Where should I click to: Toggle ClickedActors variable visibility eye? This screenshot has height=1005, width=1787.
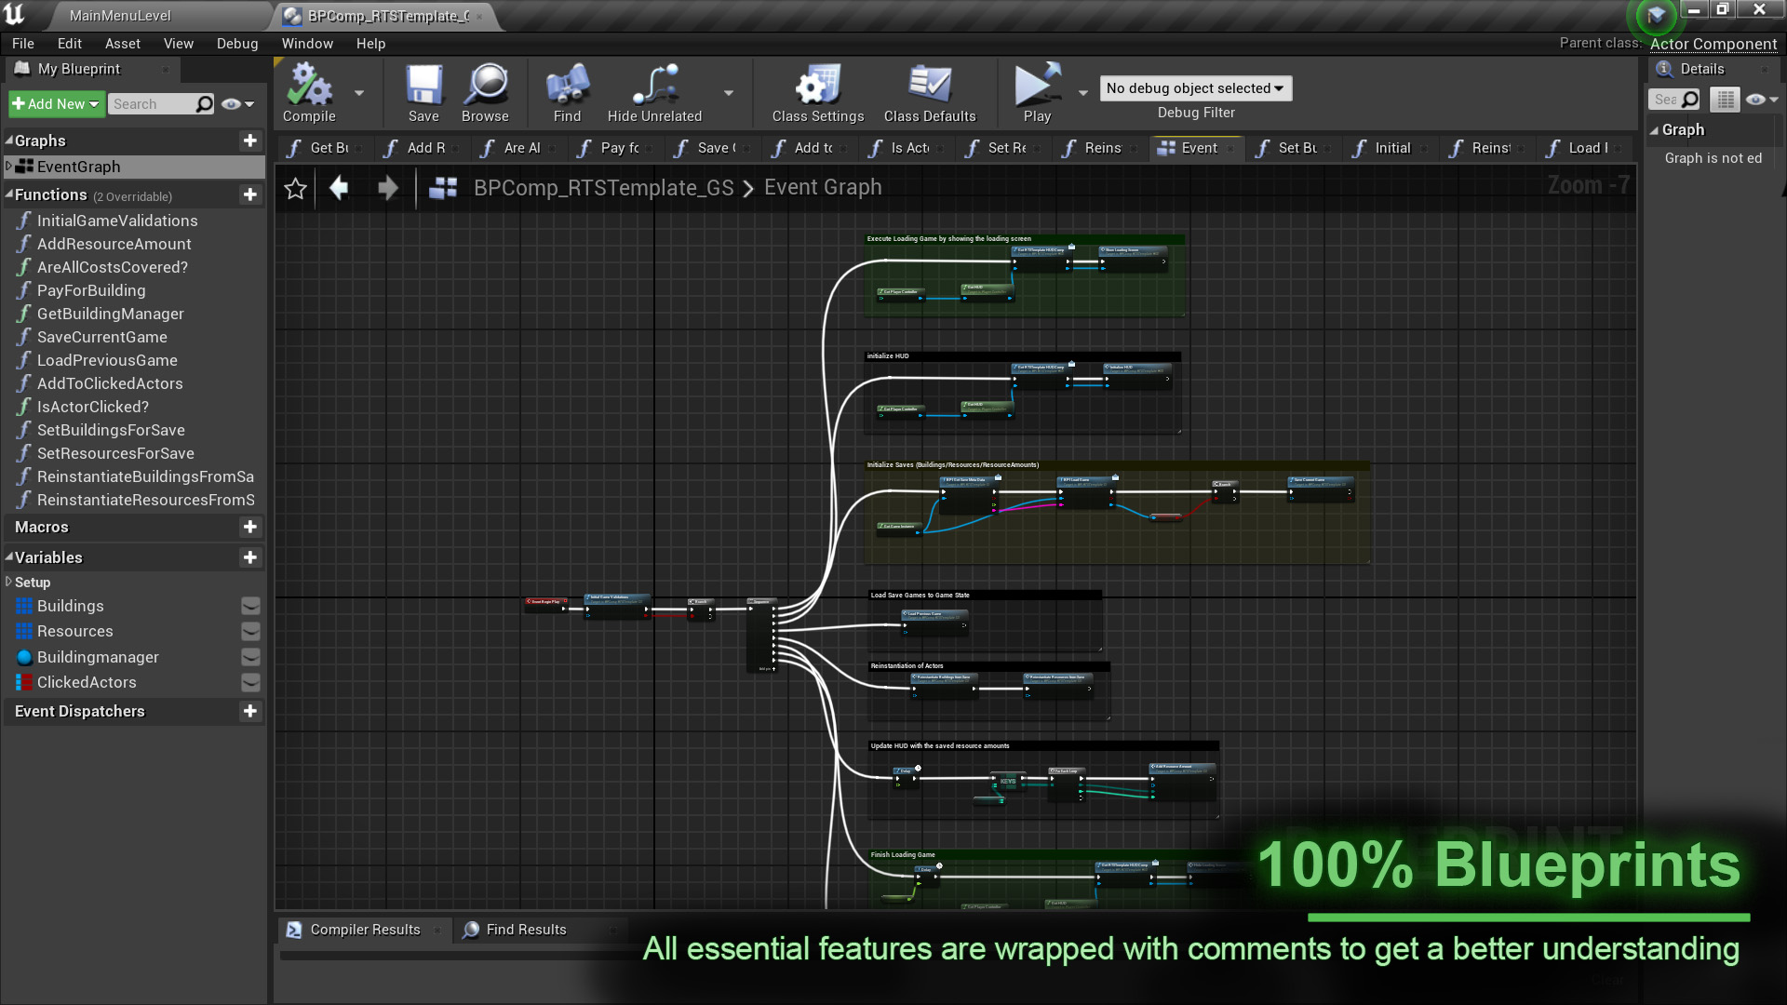[x=250, y=683]
